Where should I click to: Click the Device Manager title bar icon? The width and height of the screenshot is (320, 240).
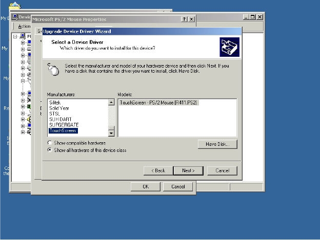[x=15, y=17]
